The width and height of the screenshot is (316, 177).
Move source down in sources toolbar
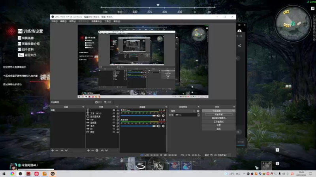click(106, 150)
